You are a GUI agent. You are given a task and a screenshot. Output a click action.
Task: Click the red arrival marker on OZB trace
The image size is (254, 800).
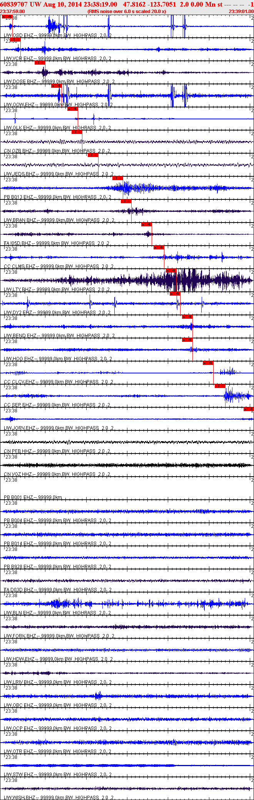[x=77, y=132]
